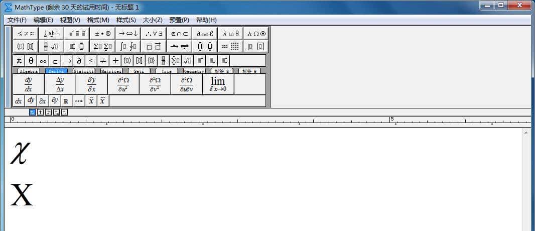
Task: Insert curly braces template from small bar
Action: pos(151,61)
